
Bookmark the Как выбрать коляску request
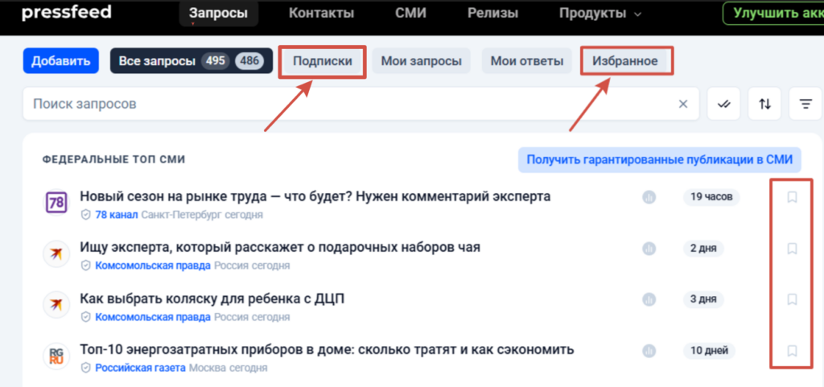pyautogui.click(x=792, y=300)
